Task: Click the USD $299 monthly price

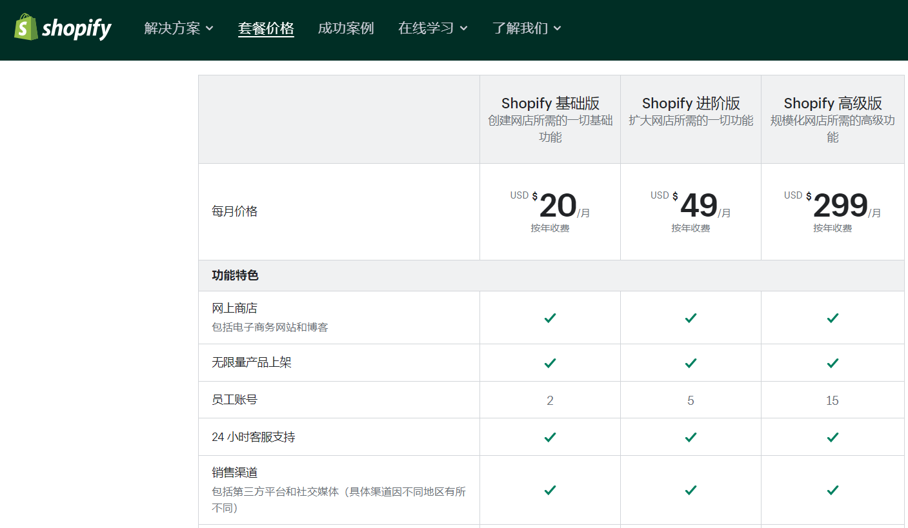Action: [832, 205]
